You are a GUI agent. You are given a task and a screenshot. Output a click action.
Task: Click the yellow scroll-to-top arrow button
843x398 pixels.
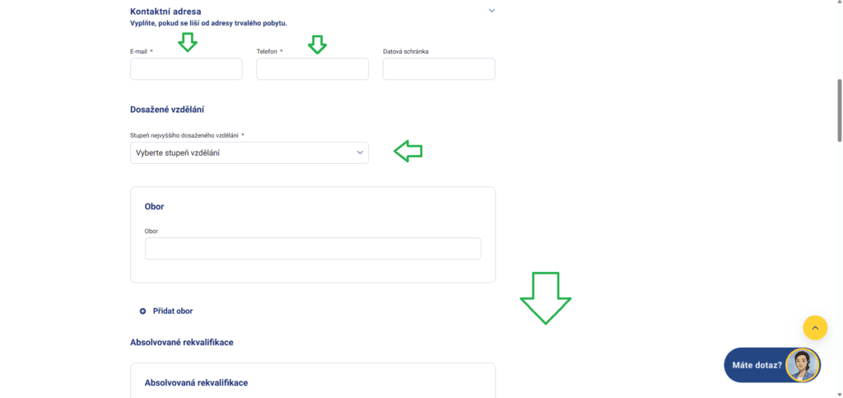(815, 327)
